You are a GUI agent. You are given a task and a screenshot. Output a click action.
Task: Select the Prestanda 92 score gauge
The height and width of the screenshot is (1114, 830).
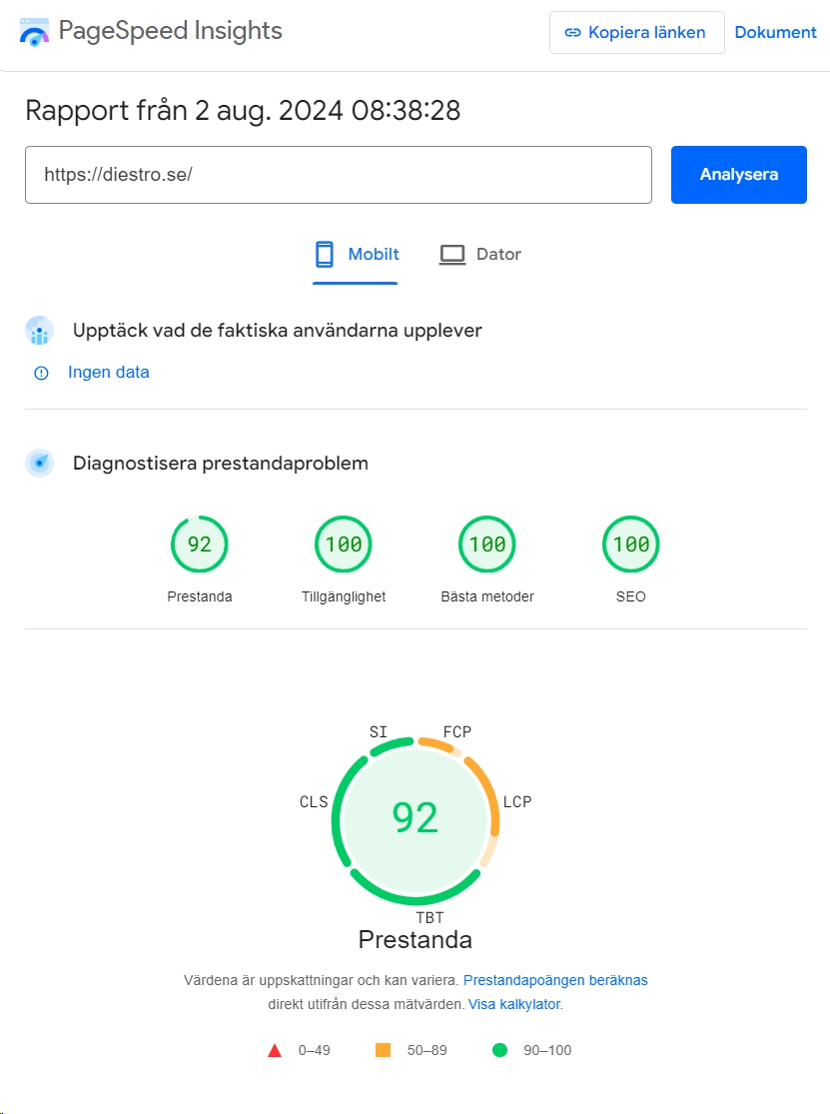(x=200, y=545)
